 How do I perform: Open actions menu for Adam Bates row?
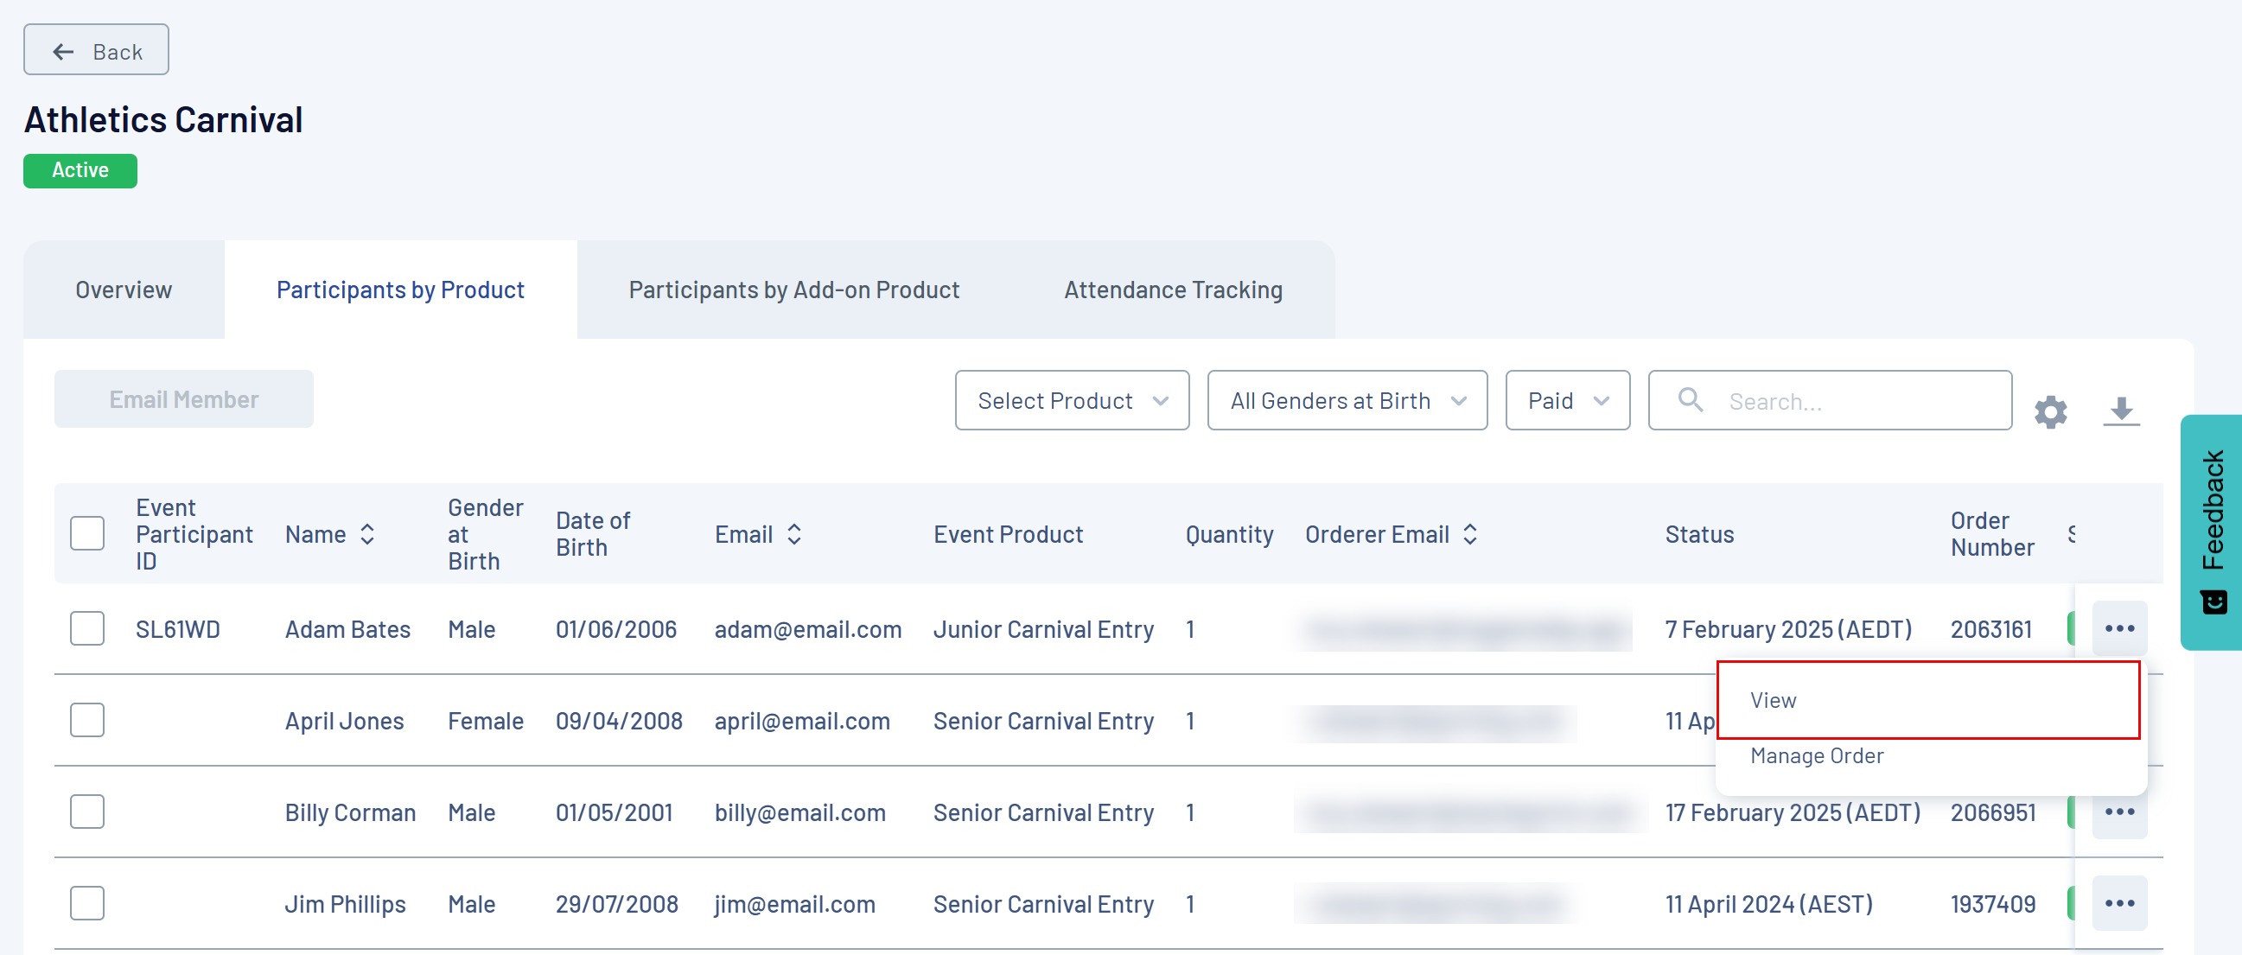(2118, 628)
